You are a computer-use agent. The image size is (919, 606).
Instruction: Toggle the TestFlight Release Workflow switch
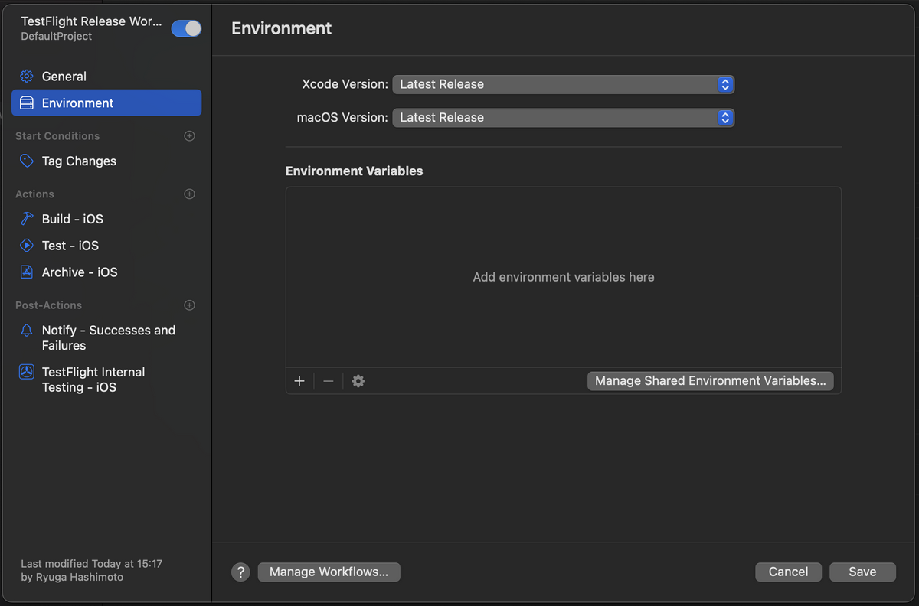[x=186, y=28]
